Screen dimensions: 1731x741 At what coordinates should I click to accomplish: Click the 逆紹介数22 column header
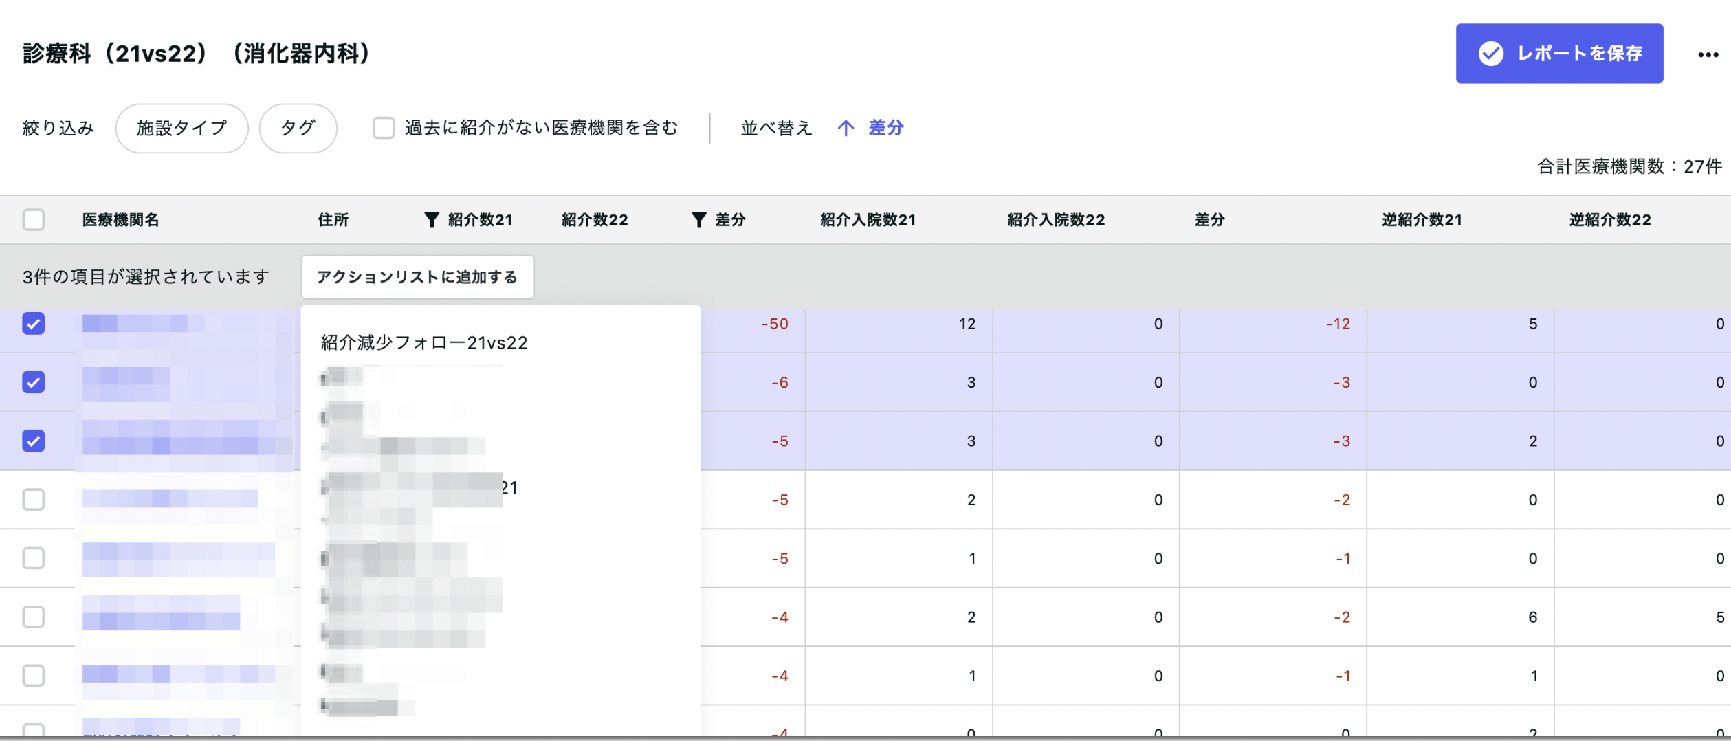click(1610, 219)
